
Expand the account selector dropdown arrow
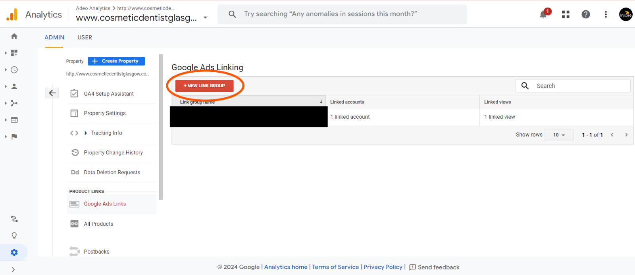(x=205, y=17)
